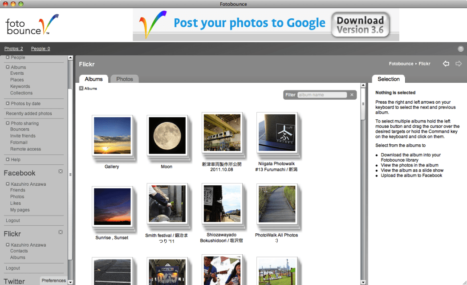Viewport: 467px width, 285px height.
Task: Click the sidebar scroll up arrow
Action: (70, 58)
